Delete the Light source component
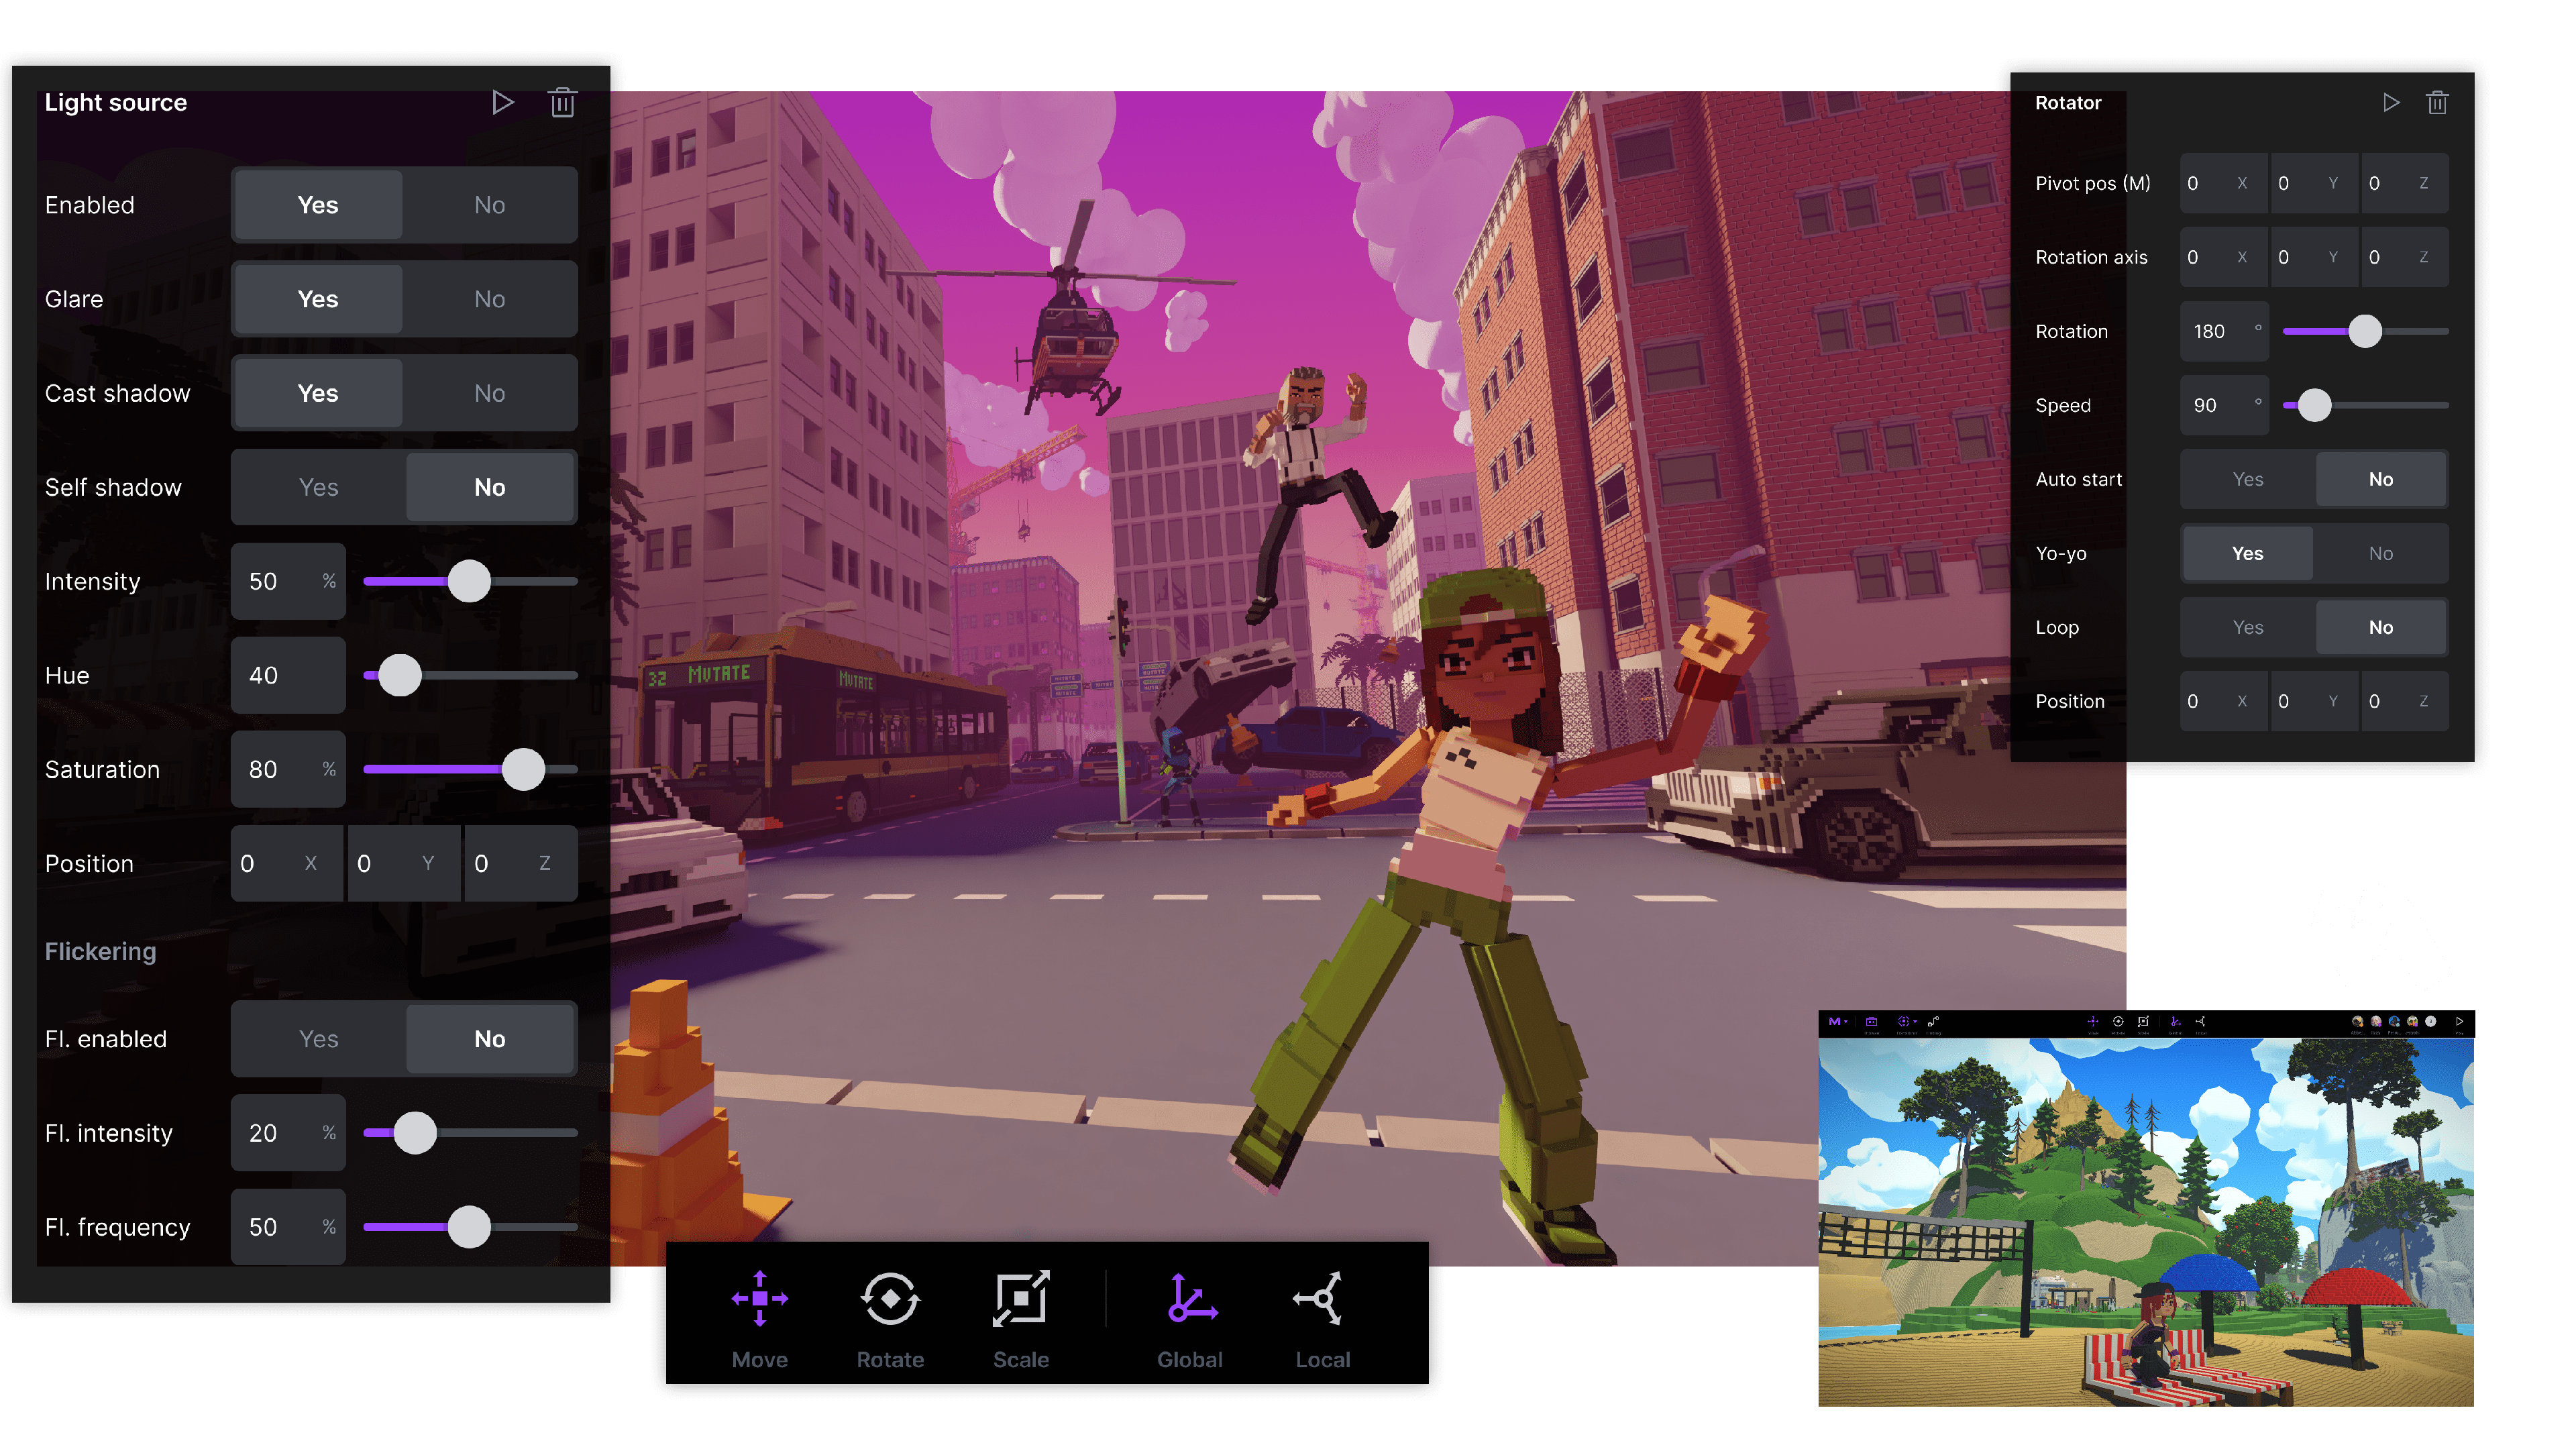 562,103
